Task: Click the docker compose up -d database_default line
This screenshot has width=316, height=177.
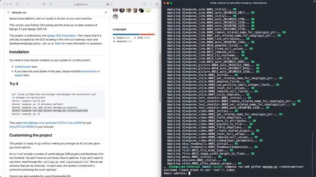Action: (38, 104)
